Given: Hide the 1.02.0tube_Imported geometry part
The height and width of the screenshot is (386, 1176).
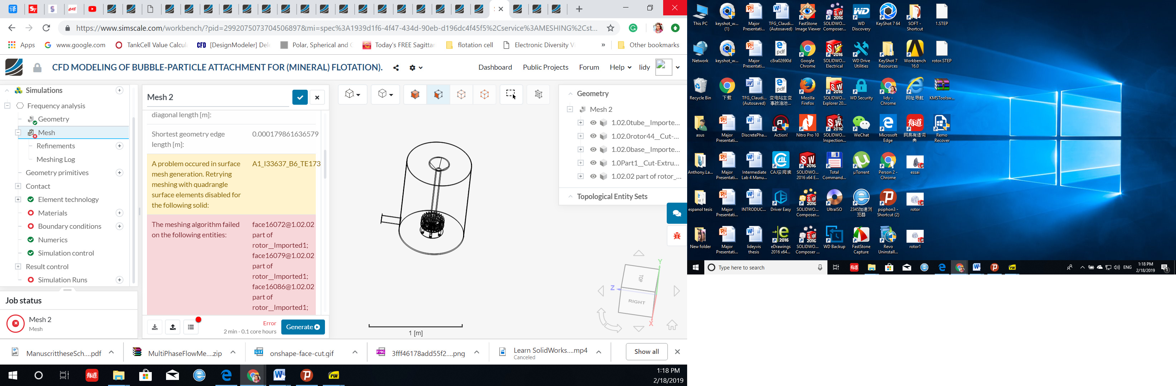Looking at the screenshot, I should coord(593,123).
